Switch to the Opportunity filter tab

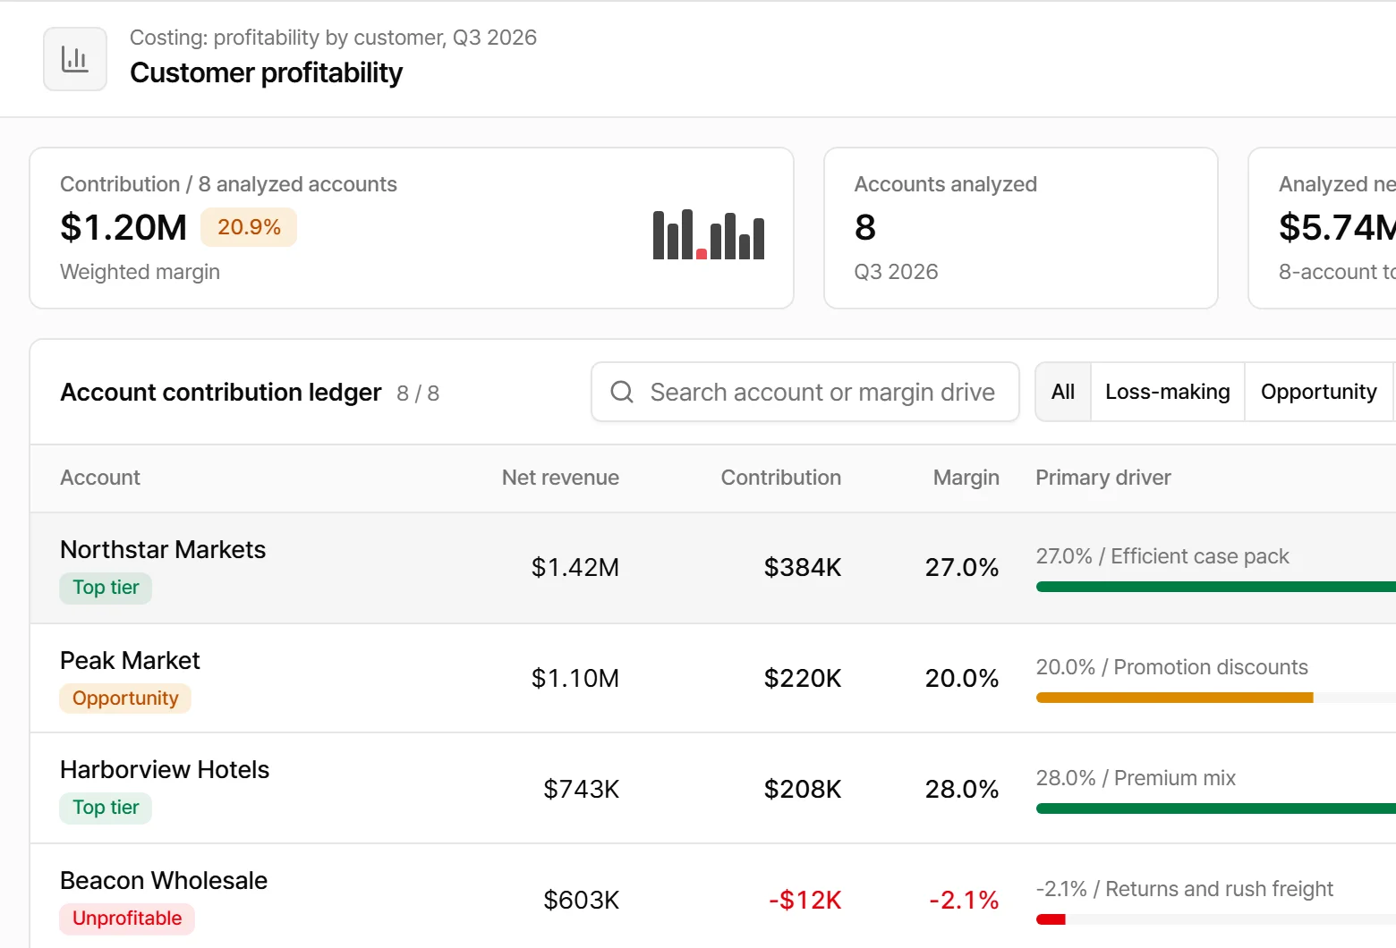[x=1319, y=392]
